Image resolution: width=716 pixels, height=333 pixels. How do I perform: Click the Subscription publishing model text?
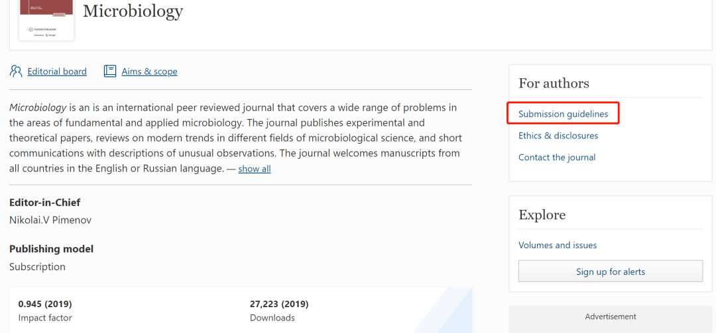coord(37,267)
